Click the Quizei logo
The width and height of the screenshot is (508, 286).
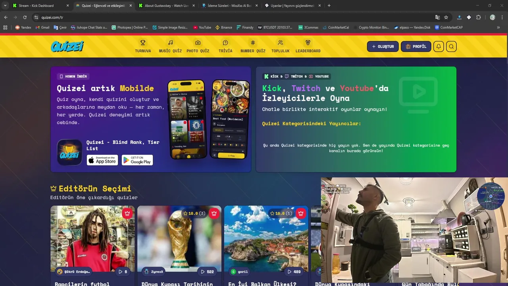click(x=67, y=46)
